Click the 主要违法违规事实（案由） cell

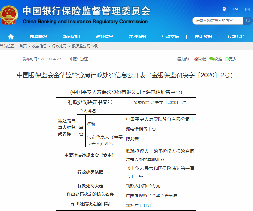click(90, 156)
